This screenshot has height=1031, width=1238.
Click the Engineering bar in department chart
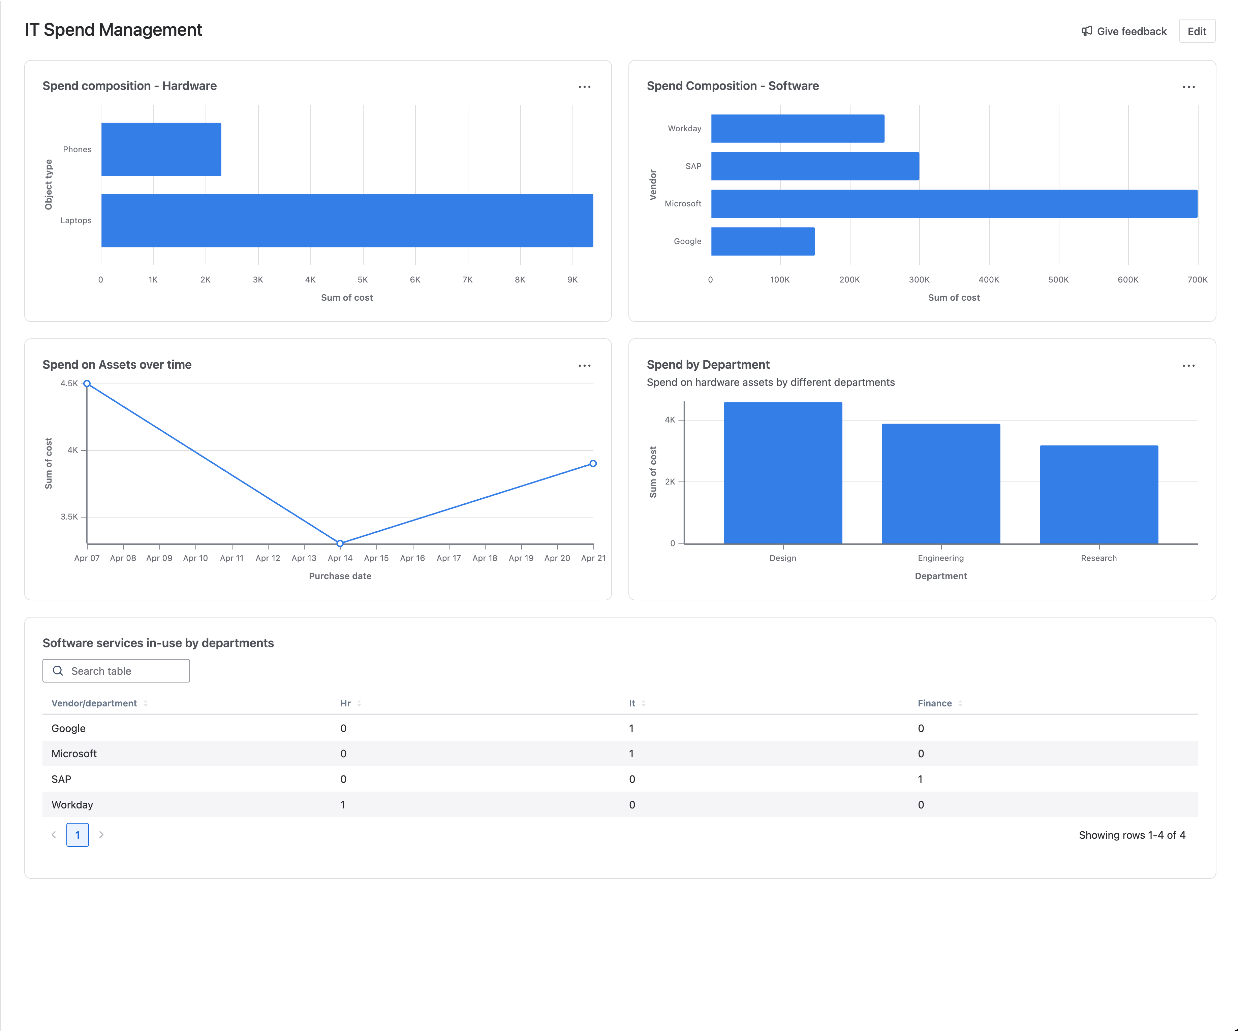[x=941, y=483]
